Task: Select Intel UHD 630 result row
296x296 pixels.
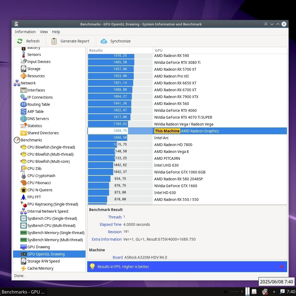Action: 187,165
